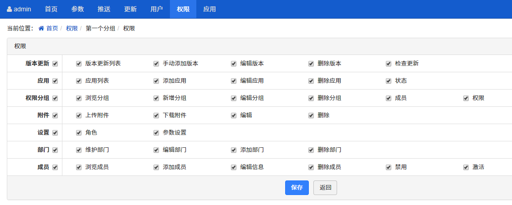Open the 首页 navigation tab
The image size is (512, 205).
(51, 9)
